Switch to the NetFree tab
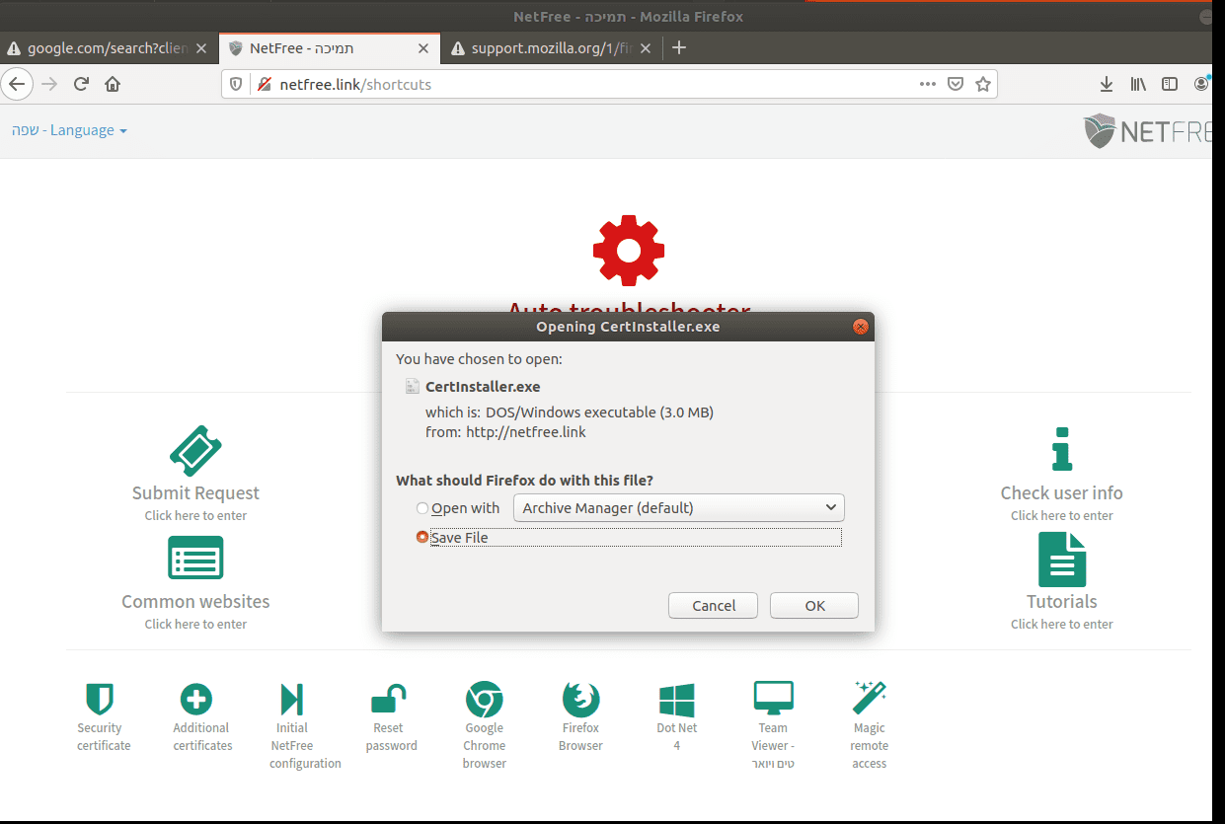 pos(330,47)
